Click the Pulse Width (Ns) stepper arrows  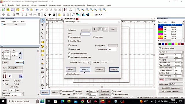click(x=182, y=65)
